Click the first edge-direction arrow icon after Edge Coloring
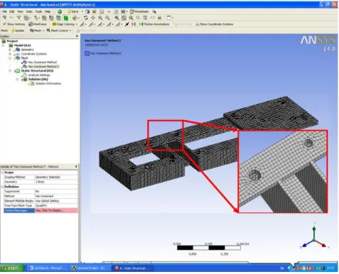This screenshot has width=339, height=274. tap(82, 24)
